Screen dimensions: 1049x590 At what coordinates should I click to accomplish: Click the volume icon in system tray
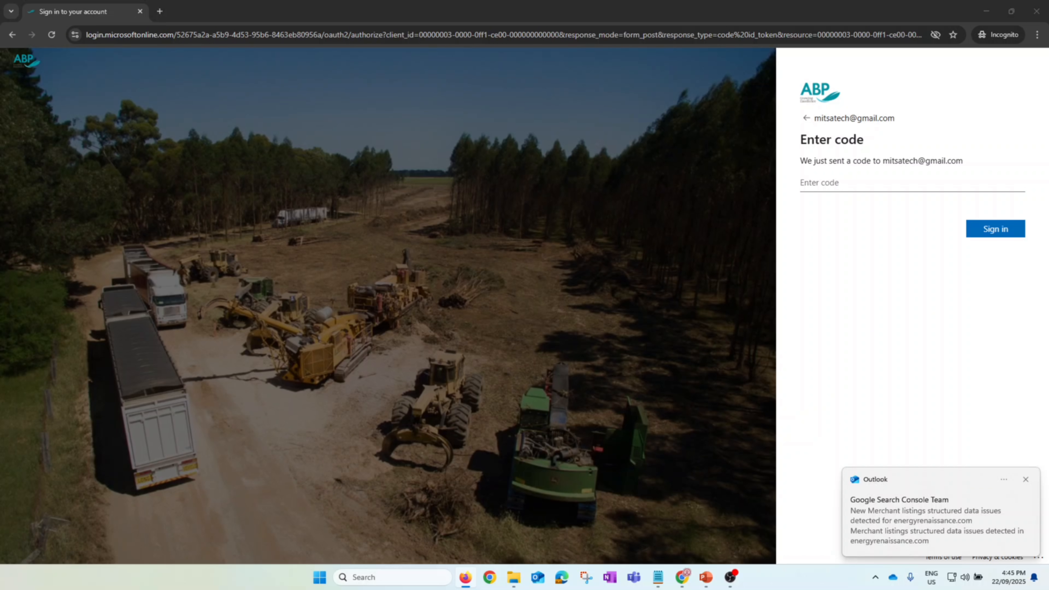point(965,577)
